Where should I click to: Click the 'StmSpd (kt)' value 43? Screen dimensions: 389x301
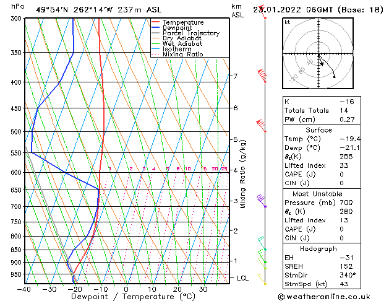(x=344, y=284)
